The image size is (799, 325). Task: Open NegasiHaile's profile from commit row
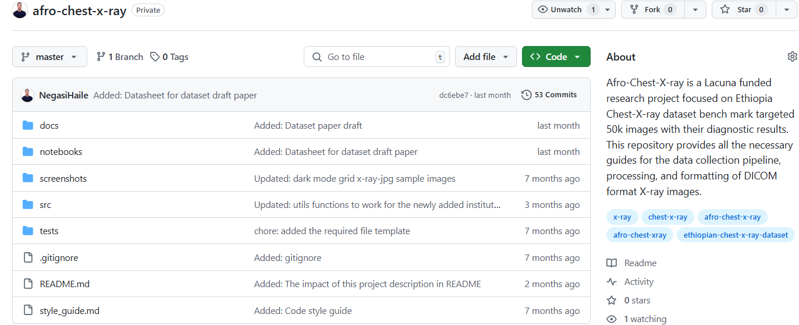[x=64, y=95]
